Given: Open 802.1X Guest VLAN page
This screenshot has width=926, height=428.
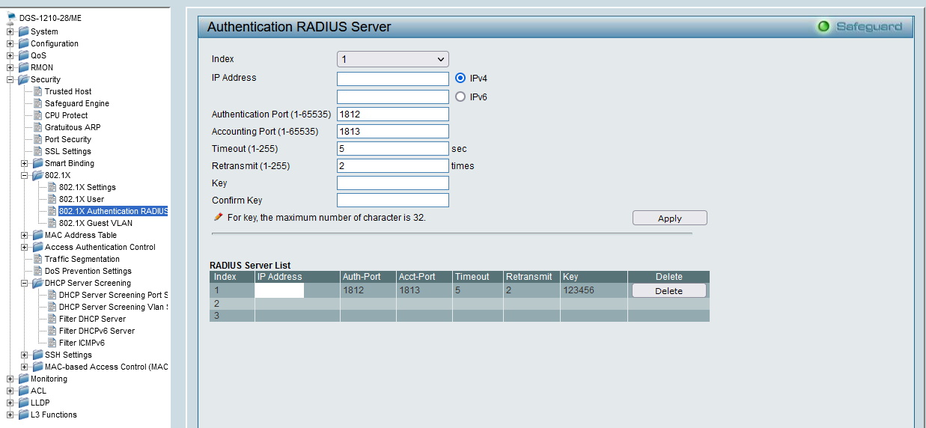Looking at the screenshot, I should 95,223.
